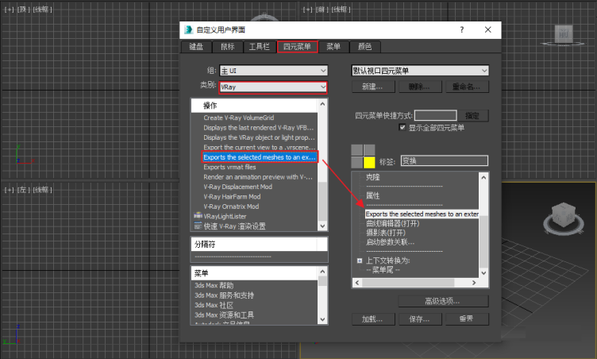597x359 pixels.
Task: Click the action list scroll down arrow
Action: (x=323, y=226)
